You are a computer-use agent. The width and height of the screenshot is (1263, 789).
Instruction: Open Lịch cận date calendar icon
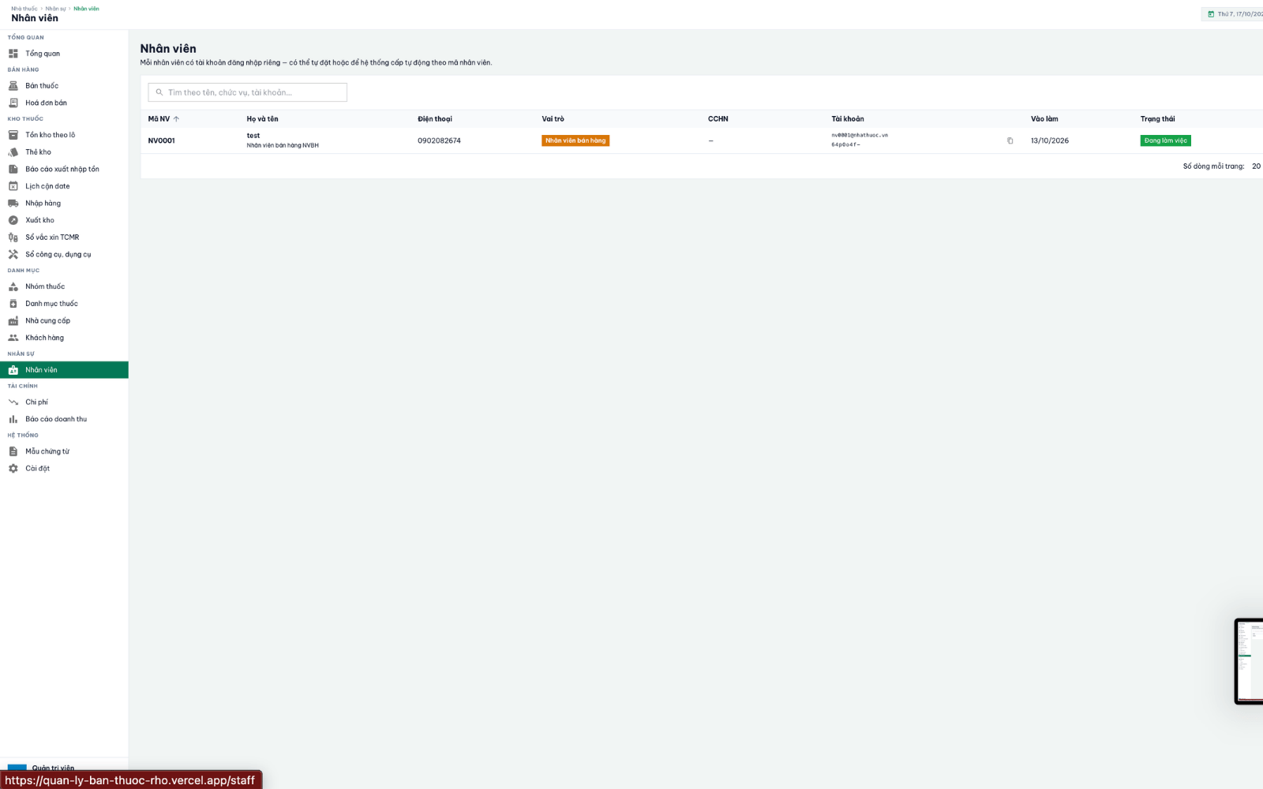(x=13, y=186)
